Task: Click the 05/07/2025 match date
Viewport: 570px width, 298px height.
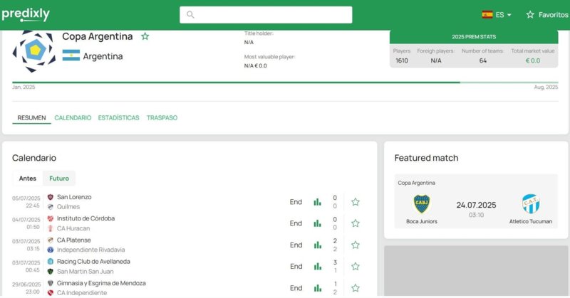Action: pos(26,198)
